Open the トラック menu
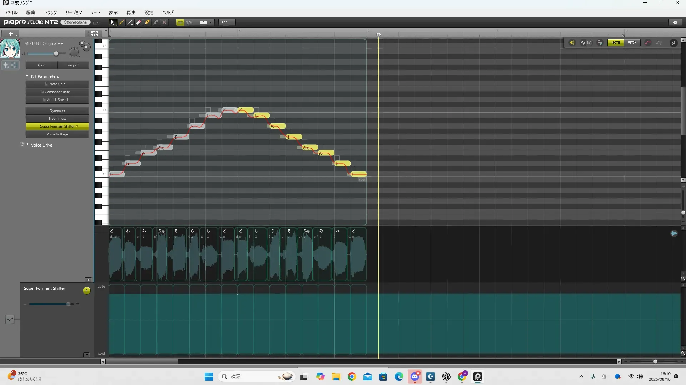Screen dimensions: 686x385 coord(50,12)
